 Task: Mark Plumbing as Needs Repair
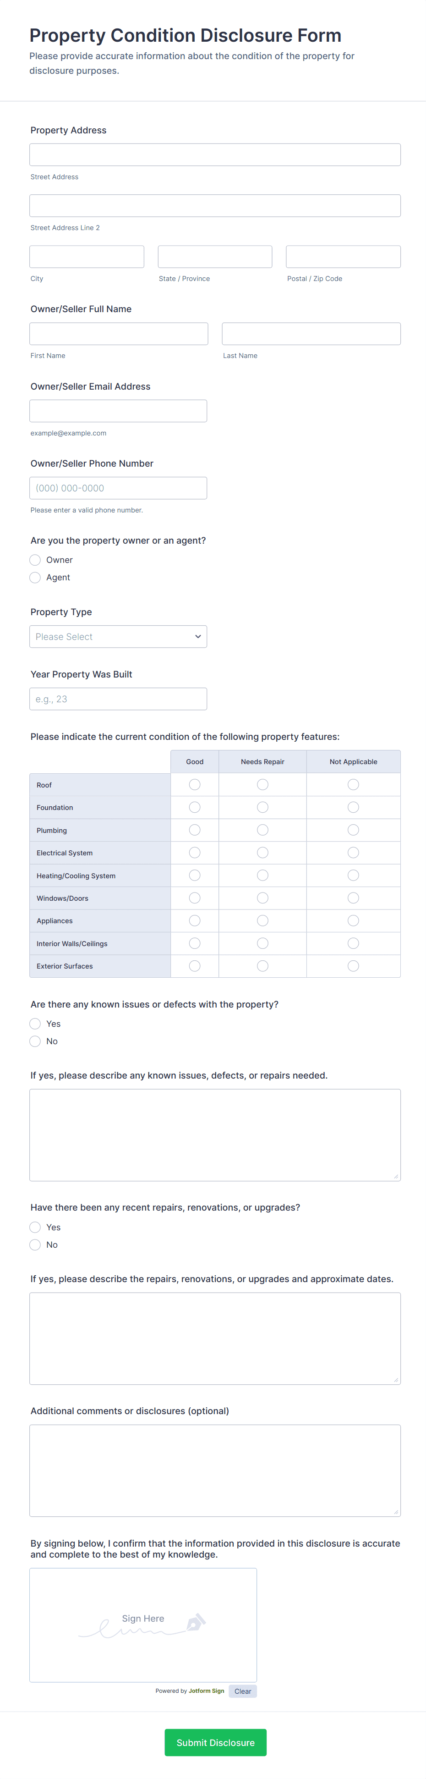(262, 830)
